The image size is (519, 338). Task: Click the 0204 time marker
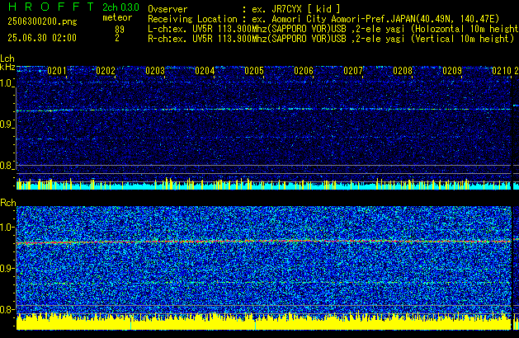[x=205, y=71]
